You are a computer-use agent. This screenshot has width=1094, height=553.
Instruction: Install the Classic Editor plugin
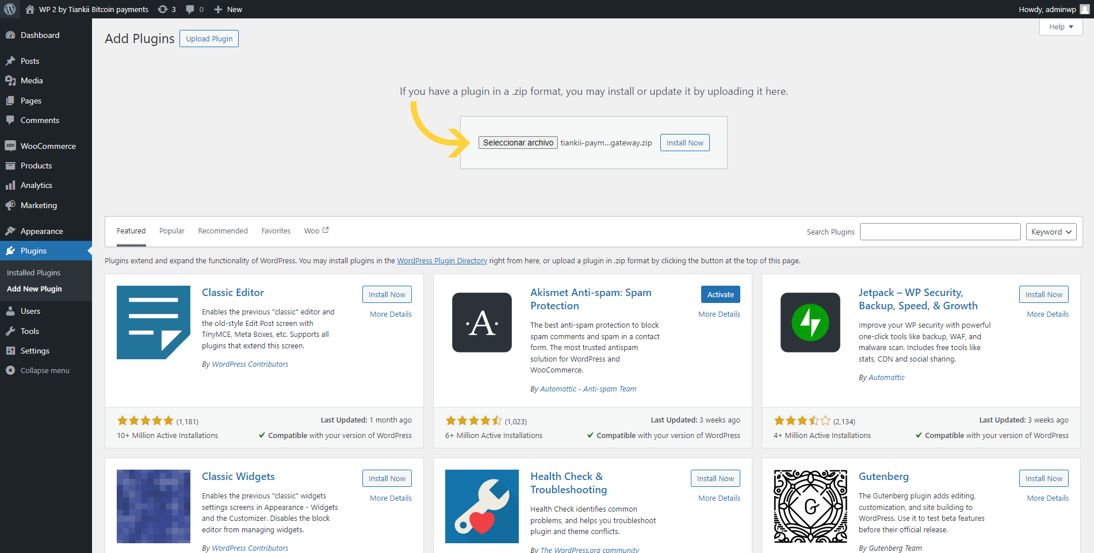click(x=387, y=294)
